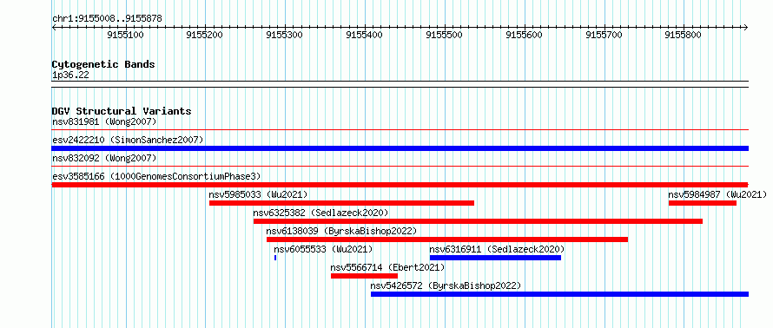The image size is (773, 328).
Task: Click the left arrowhead of the ruler
Action: [54, 27]
